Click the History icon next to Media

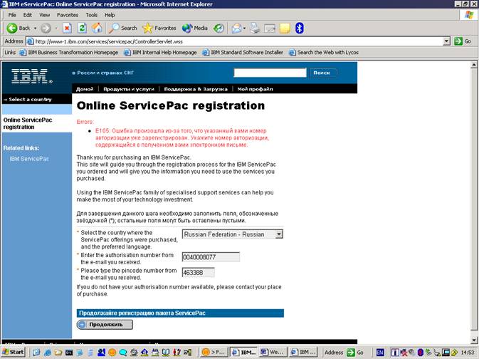point(219,28)
